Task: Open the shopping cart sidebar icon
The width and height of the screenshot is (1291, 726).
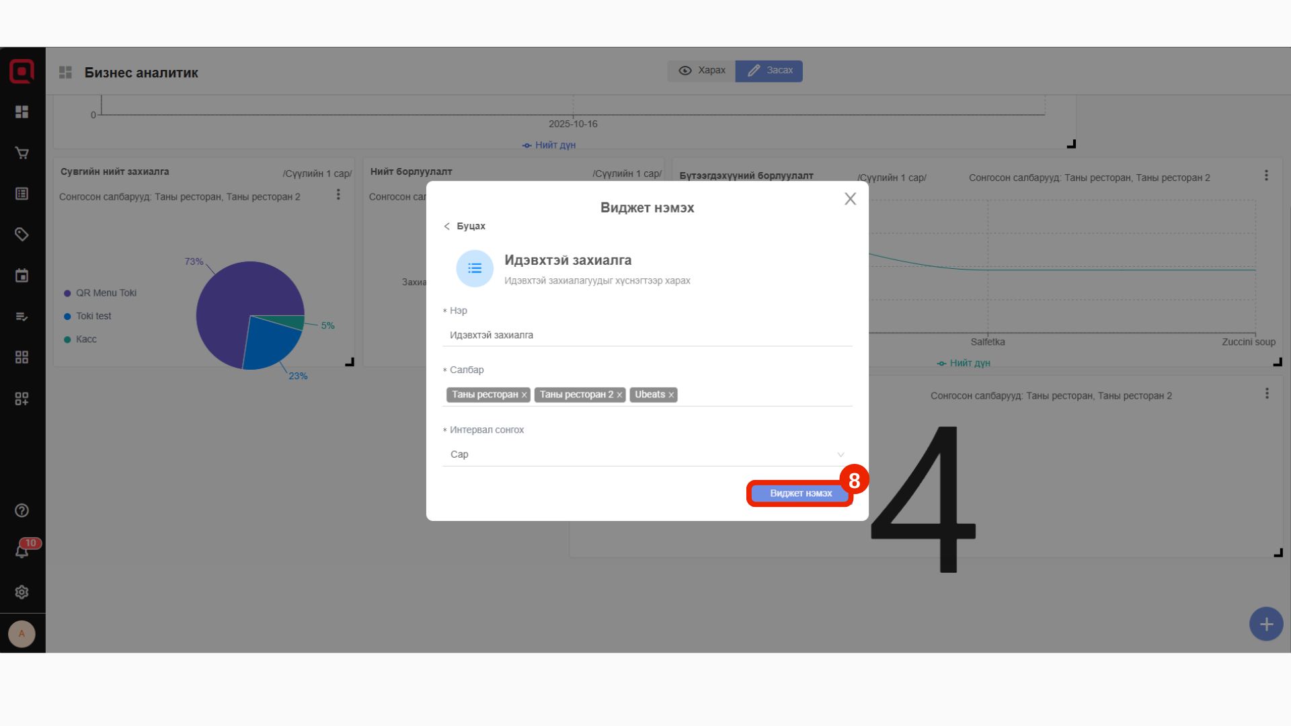Action: 22,153
